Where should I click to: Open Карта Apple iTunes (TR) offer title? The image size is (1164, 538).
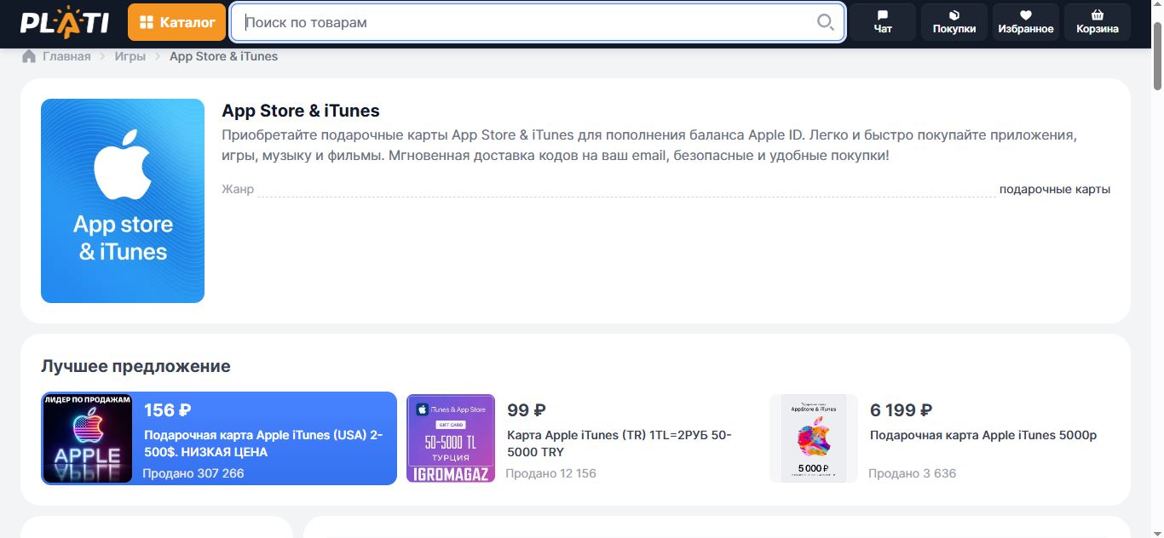point(619,444)
